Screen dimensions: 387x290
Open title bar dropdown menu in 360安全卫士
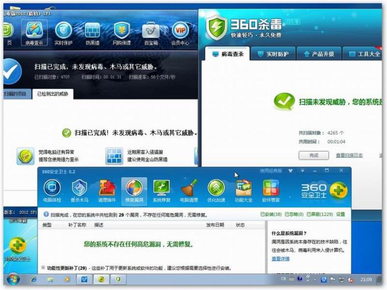pos(302,170)
